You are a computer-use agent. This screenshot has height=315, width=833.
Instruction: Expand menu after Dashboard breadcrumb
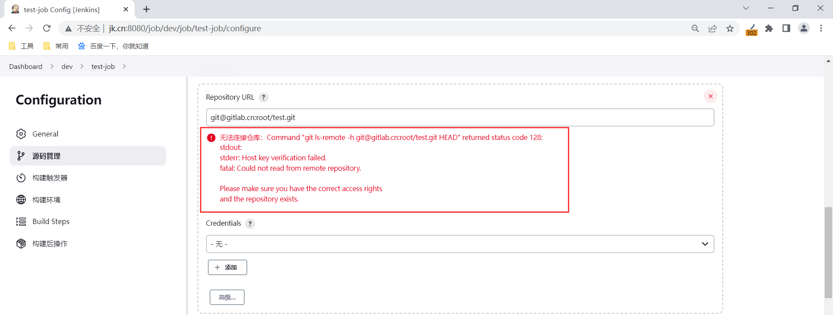pos(52,66)
